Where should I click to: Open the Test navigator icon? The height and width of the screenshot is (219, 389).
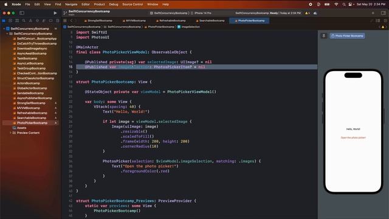point(37,21)
